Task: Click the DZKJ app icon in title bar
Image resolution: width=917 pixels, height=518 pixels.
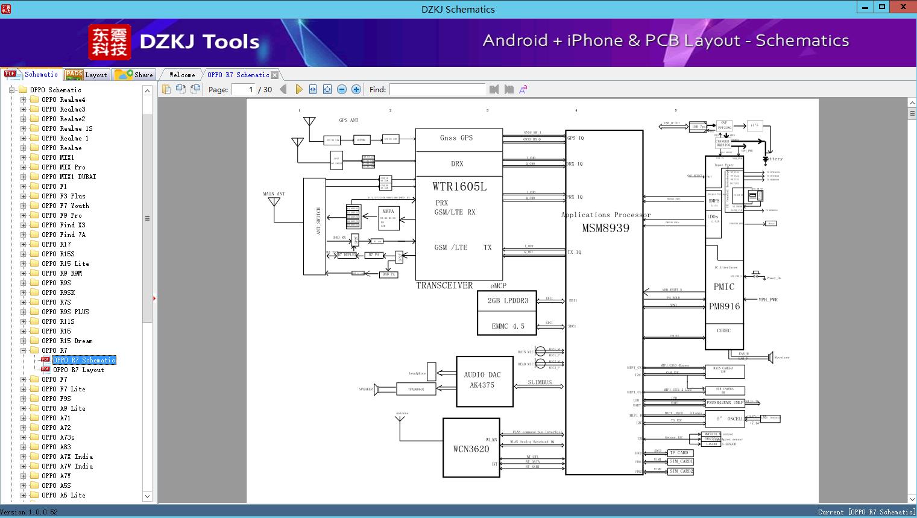Action: pos(7,9)
